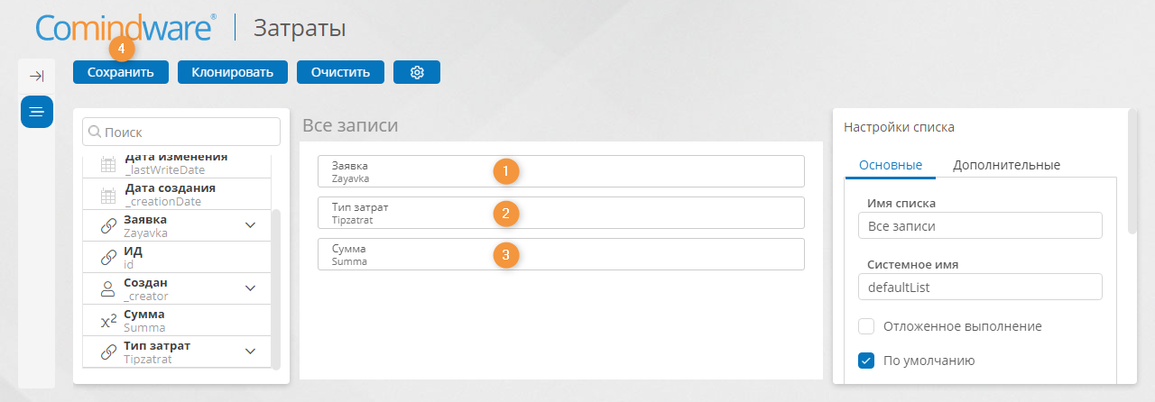Select the Основные tab
The image size is (1155, 402).
[891, 165]
